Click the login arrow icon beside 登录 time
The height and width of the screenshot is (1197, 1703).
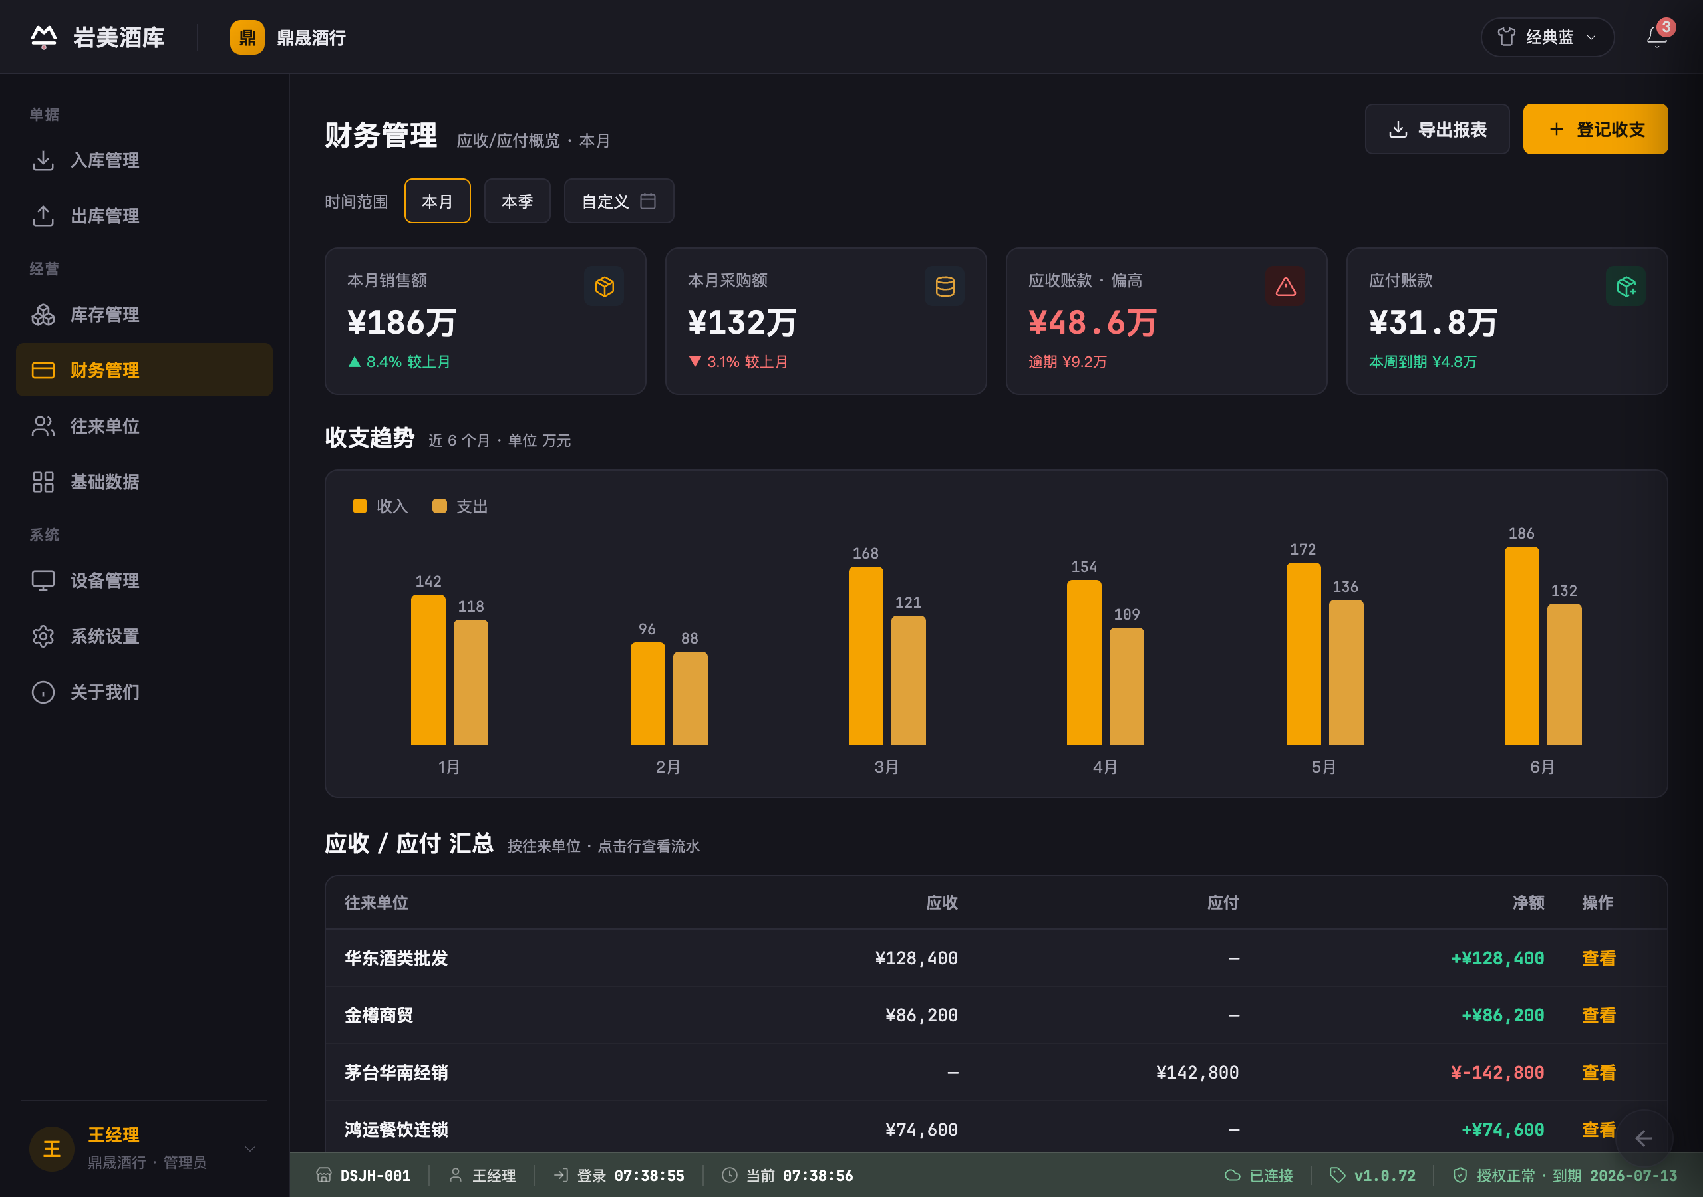(561, 1175)
